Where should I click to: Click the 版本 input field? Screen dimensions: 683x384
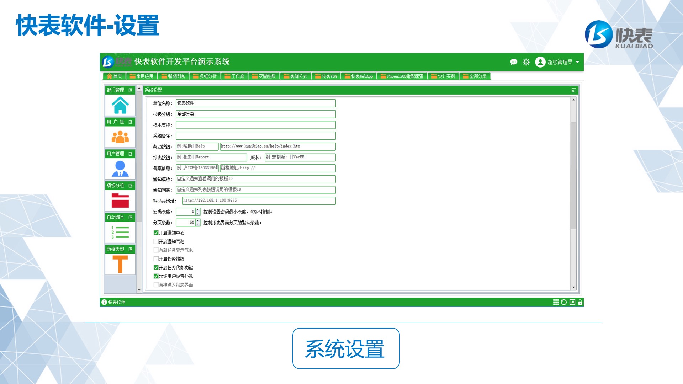click(x=300, y=158)
